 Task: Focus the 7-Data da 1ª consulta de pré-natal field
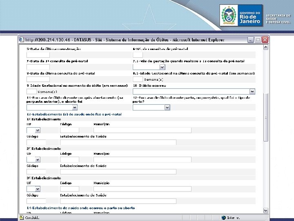38,67
